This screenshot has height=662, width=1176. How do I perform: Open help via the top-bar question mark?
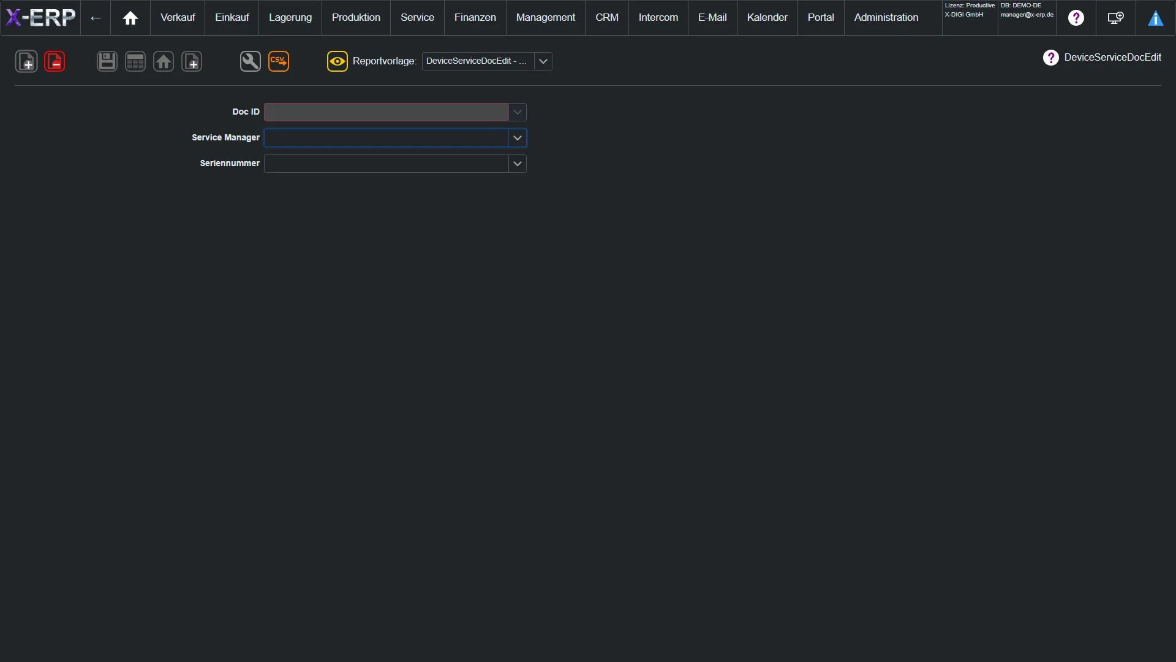(x=1076, y=18)
